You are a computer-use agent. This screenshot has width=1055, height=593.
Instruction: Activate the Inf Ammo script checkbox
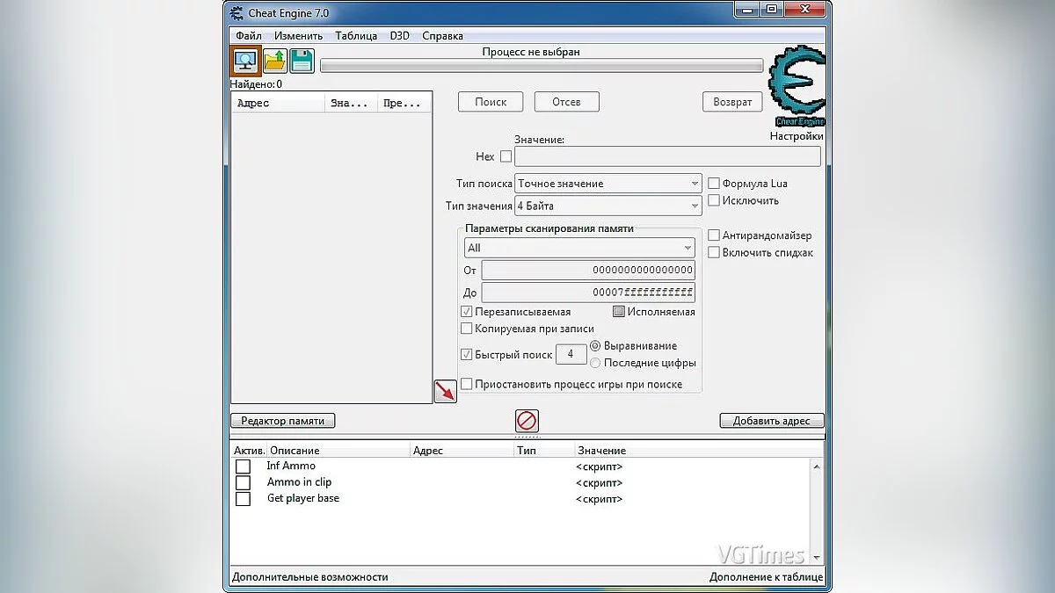(243, 466)
